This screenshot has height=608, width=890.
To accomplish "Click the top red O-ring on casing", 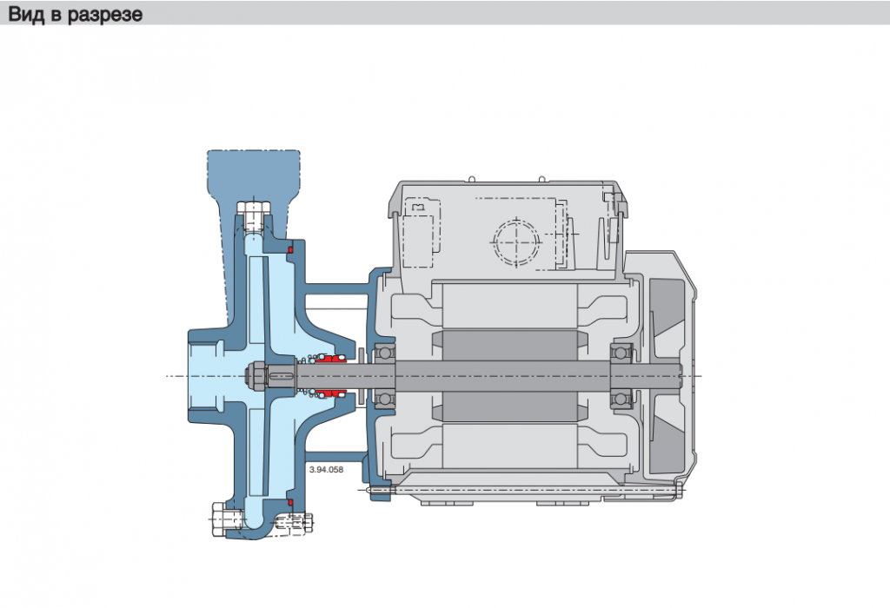I will 290,250.
